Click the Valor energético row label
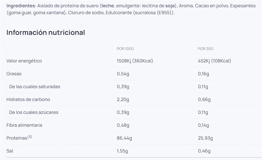This screenshot has width=262, height=160. (24, 61)
